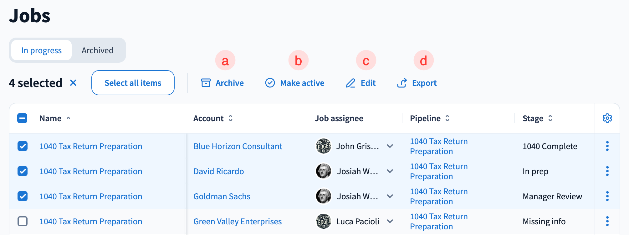Open the Blue Horizon Consultant account link
This screenshot has width=629, height=235.
238,146
